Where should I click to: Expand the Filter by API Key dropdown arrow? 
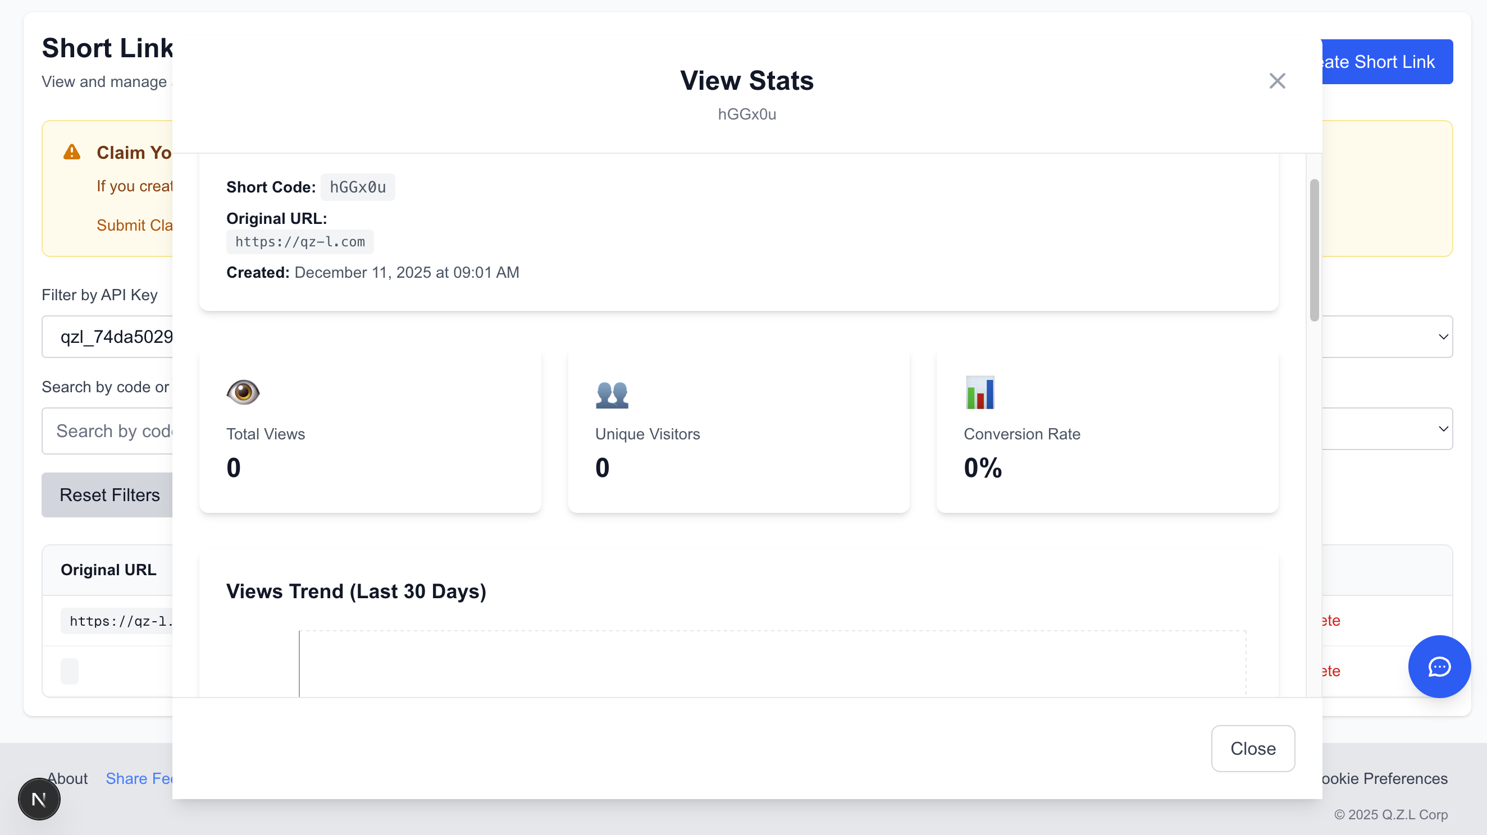(x=1443, y=337)
